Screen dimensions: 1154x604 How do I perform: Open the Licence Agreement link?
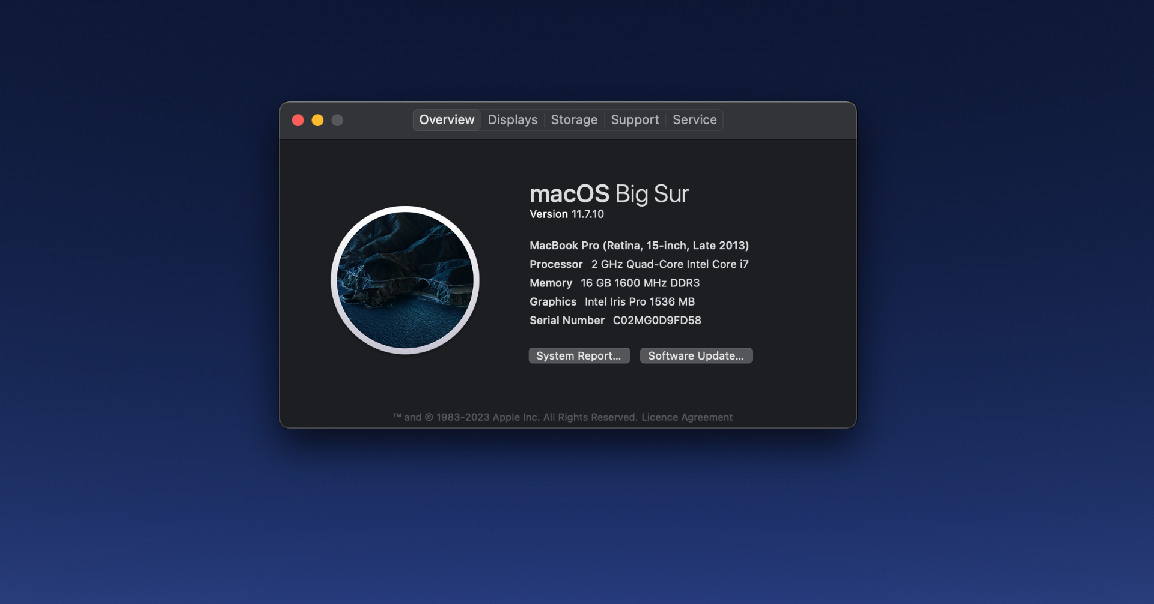[x=687, y=417]
